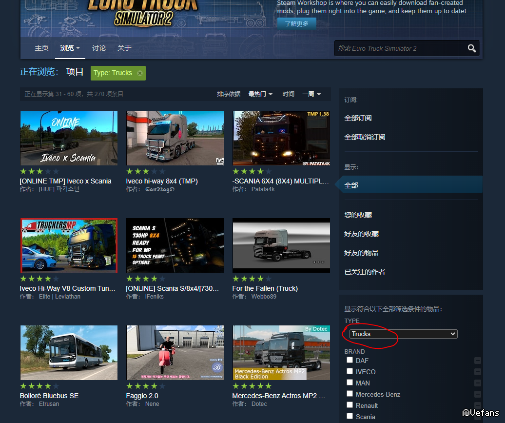
Task: Click title [ONLINE TMP] Iveco x Scania
Action: [66, 181]
